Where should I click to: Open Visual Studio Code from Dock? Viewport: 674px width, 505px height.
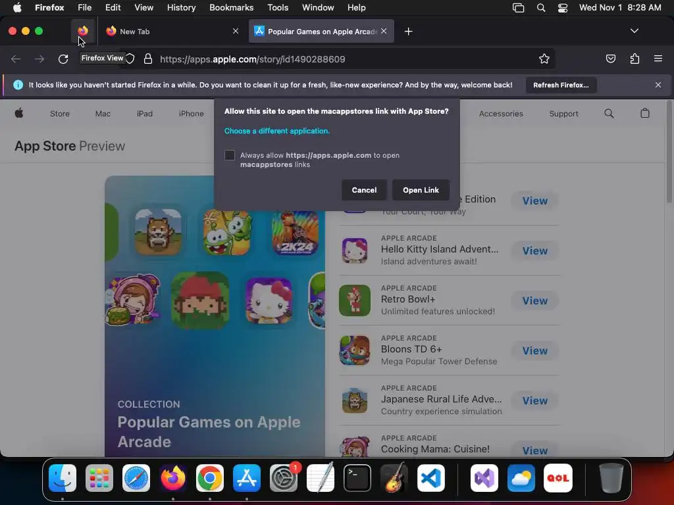(x=431, y=478)
